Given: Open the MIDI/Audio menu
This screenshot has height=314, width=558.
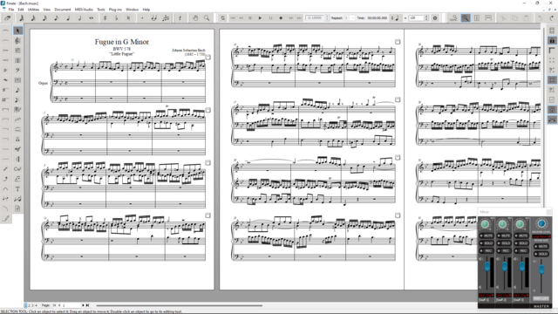Looking at the screenshot, I should (84, 10).
